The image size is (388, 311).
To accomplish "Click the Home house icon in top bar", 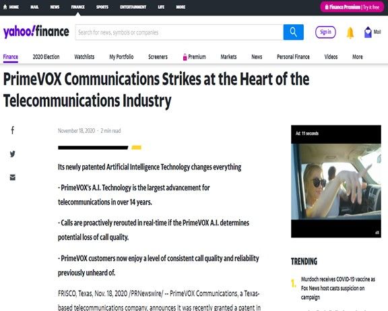I will coord(5,7).
